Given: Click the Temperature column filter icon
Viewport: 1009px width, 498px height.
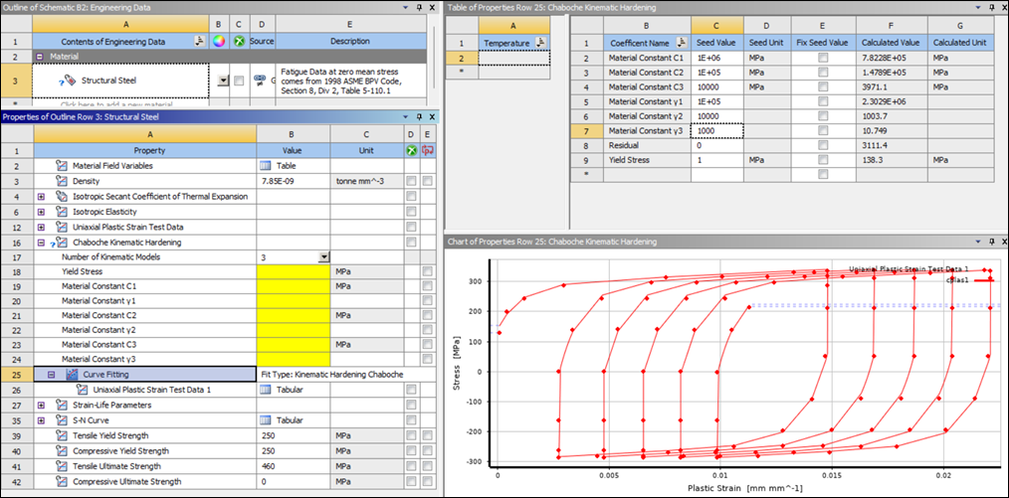Looking at the screenshot, I should pyautogui.click(x=540, y=43).
